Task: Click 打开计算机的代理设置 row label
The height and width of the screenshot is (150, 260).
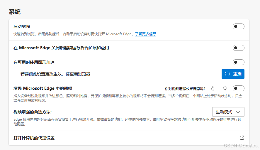Action: 34,138
